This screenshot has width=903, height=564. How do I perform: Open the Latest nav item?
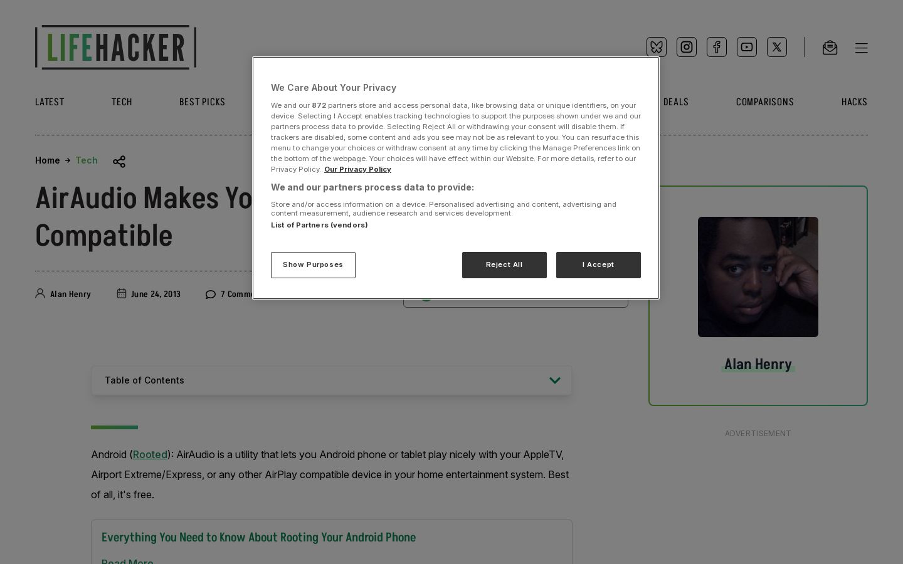(50, 102)
